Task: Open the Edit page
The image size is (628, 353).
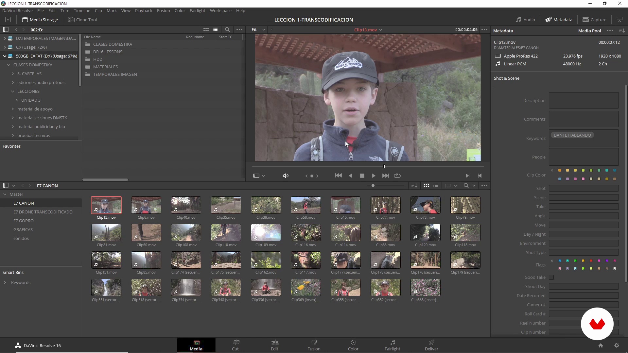Action: 275,345
